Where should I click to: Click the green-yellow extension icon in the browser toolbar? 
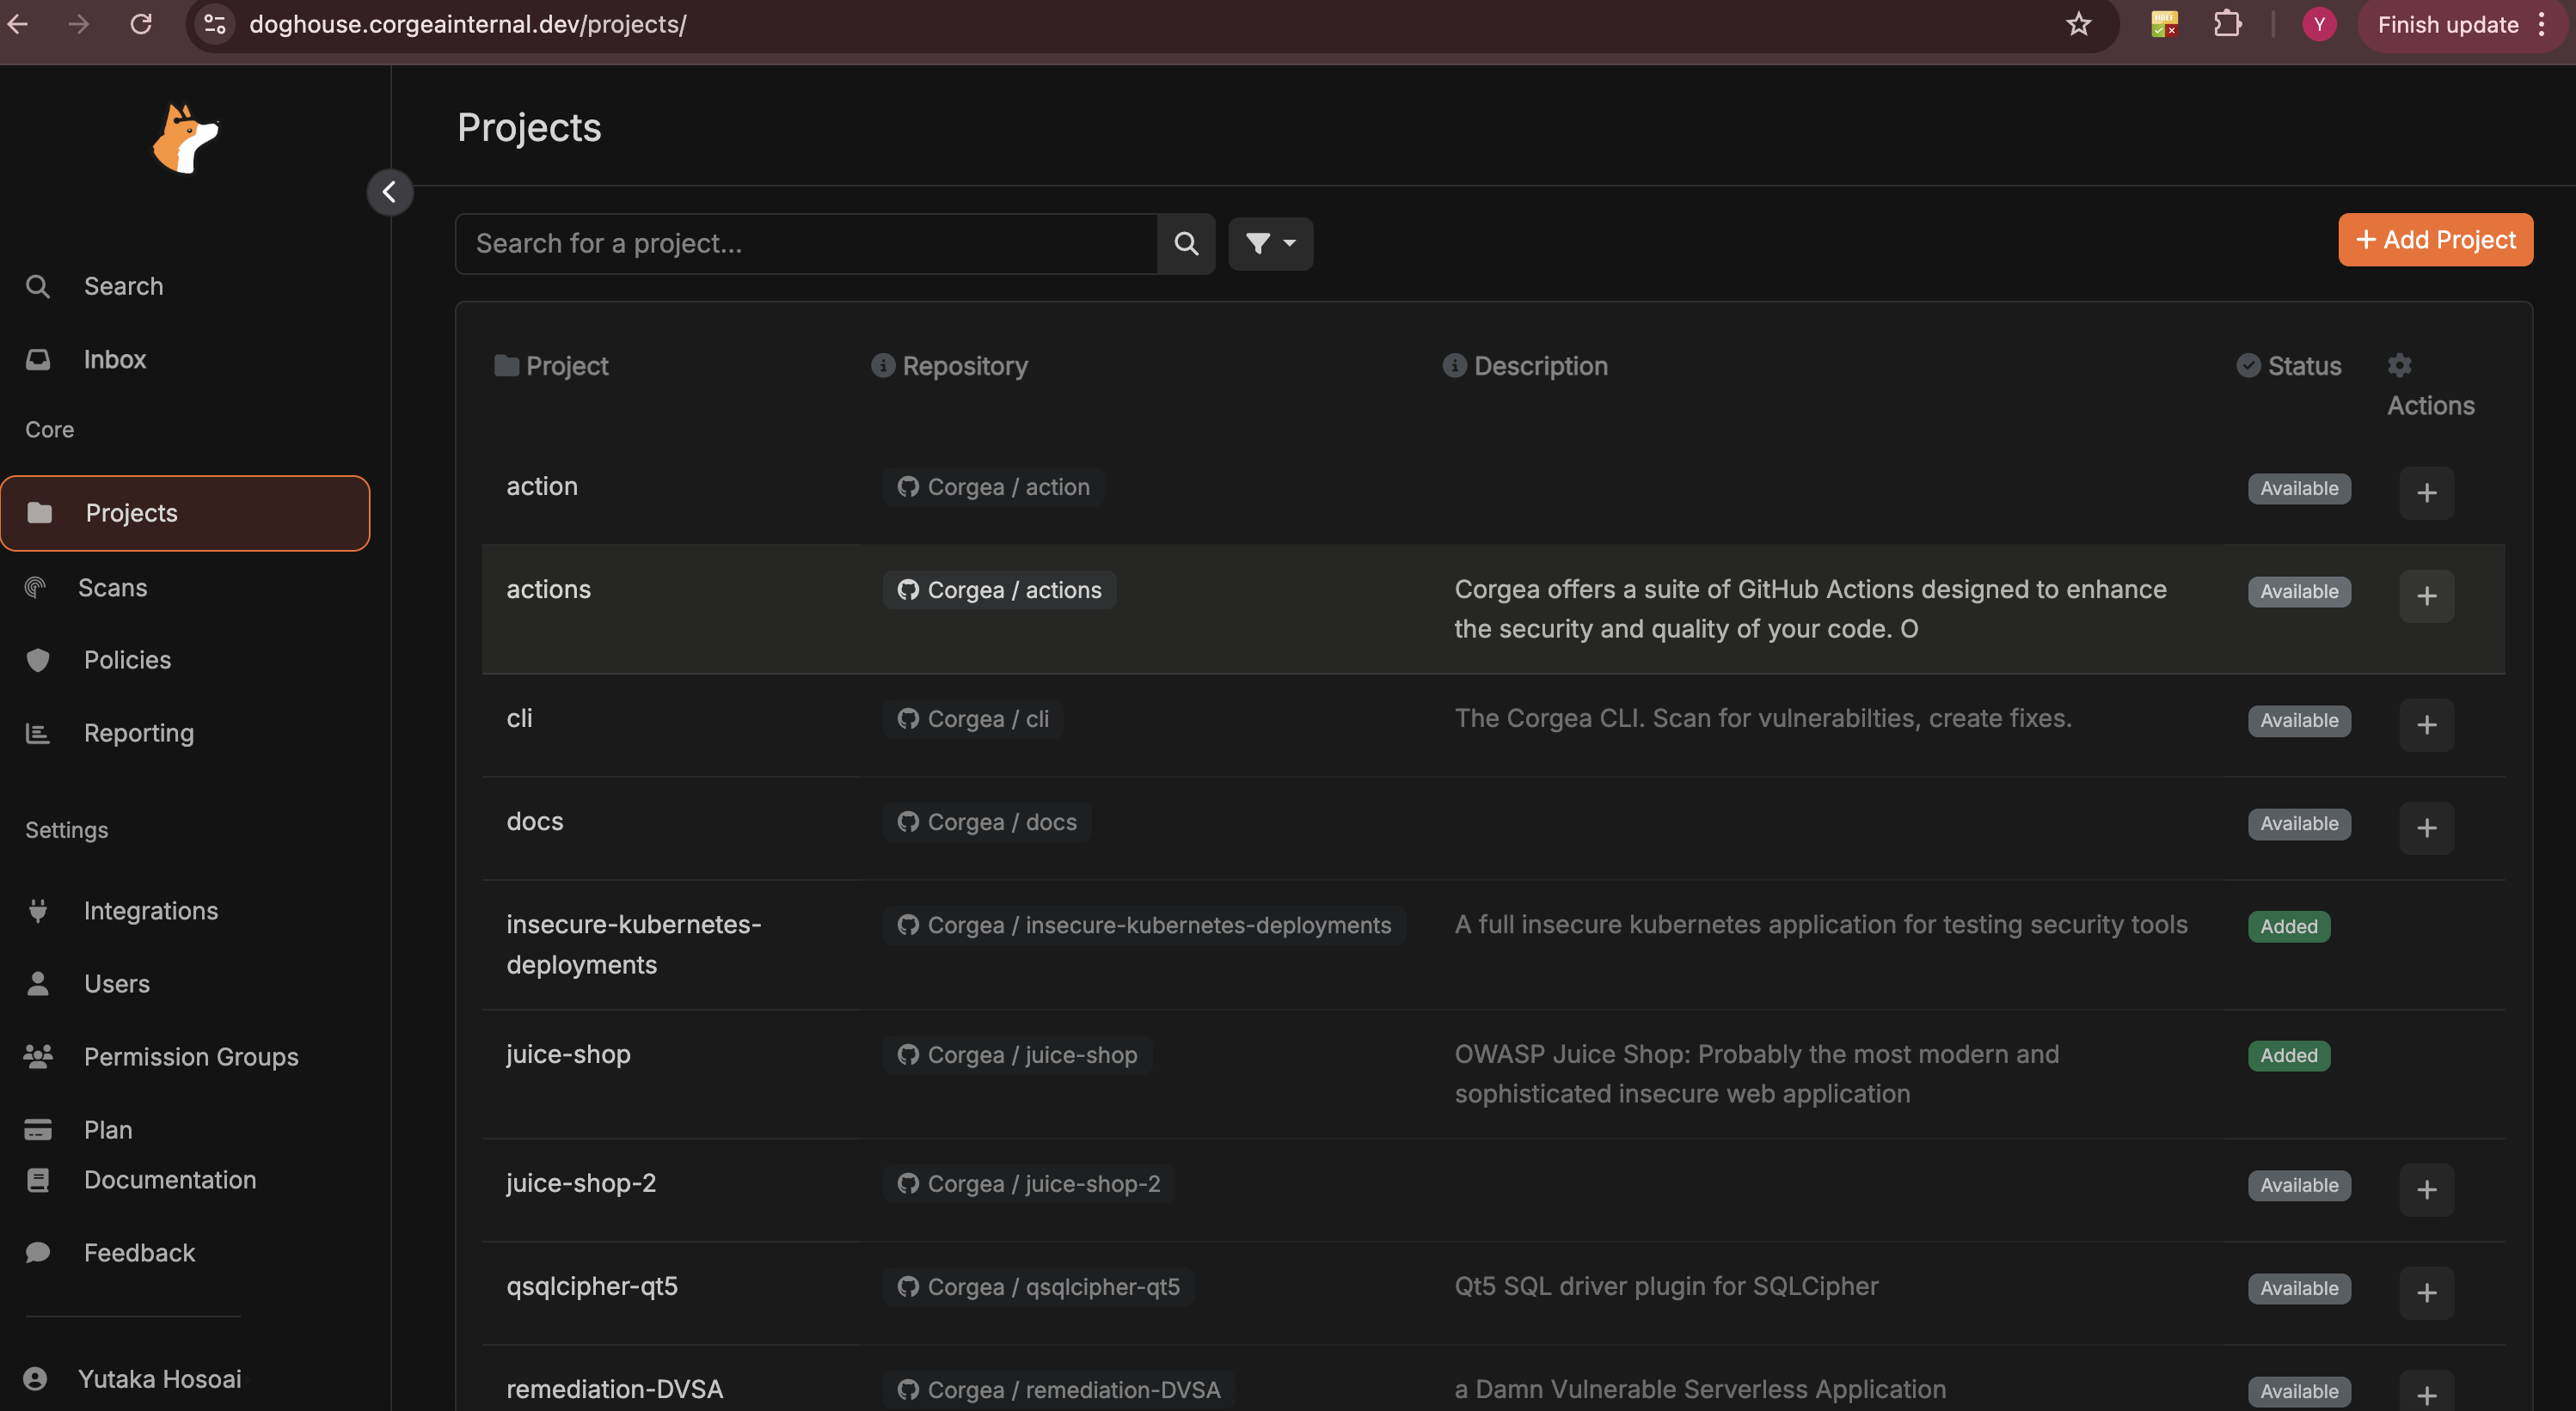click(2164, 24)
